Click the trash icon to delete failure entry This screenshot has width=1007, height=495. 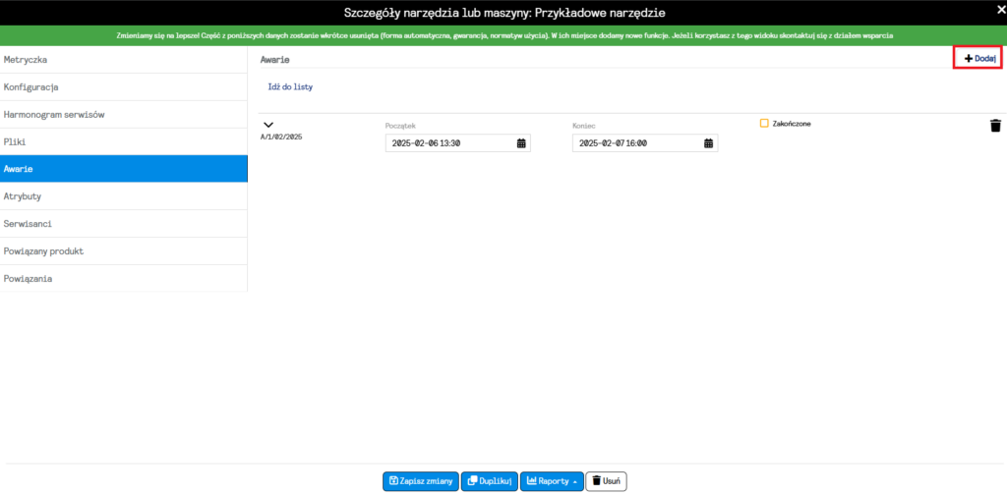click(x=995, y=126)
